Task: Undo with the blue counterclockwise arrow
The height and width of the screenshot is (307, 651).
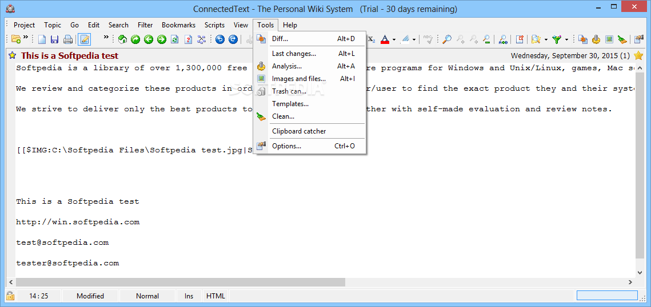Action: coord(220,39)
